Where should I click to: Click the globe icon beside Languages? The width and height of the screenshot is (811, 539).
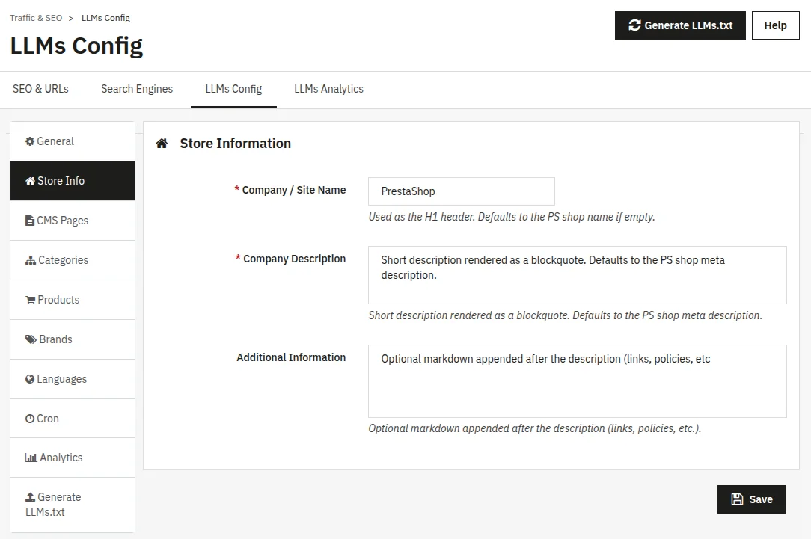(x=30, y=379)
